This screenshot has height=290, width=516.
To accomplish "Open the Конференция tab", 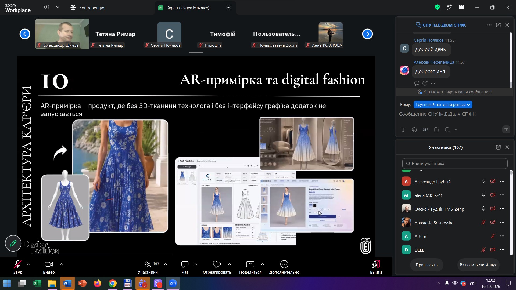I will point(88,8).
